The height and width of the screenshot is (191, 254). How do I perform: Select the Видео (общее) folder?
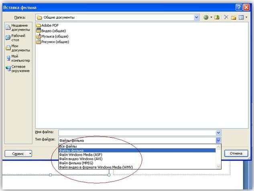click(x=51, y=31)
